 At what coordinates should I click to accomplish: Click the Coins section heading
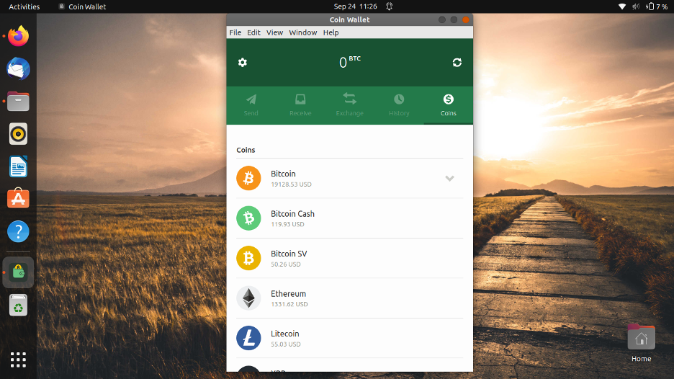tap(246, 150)
